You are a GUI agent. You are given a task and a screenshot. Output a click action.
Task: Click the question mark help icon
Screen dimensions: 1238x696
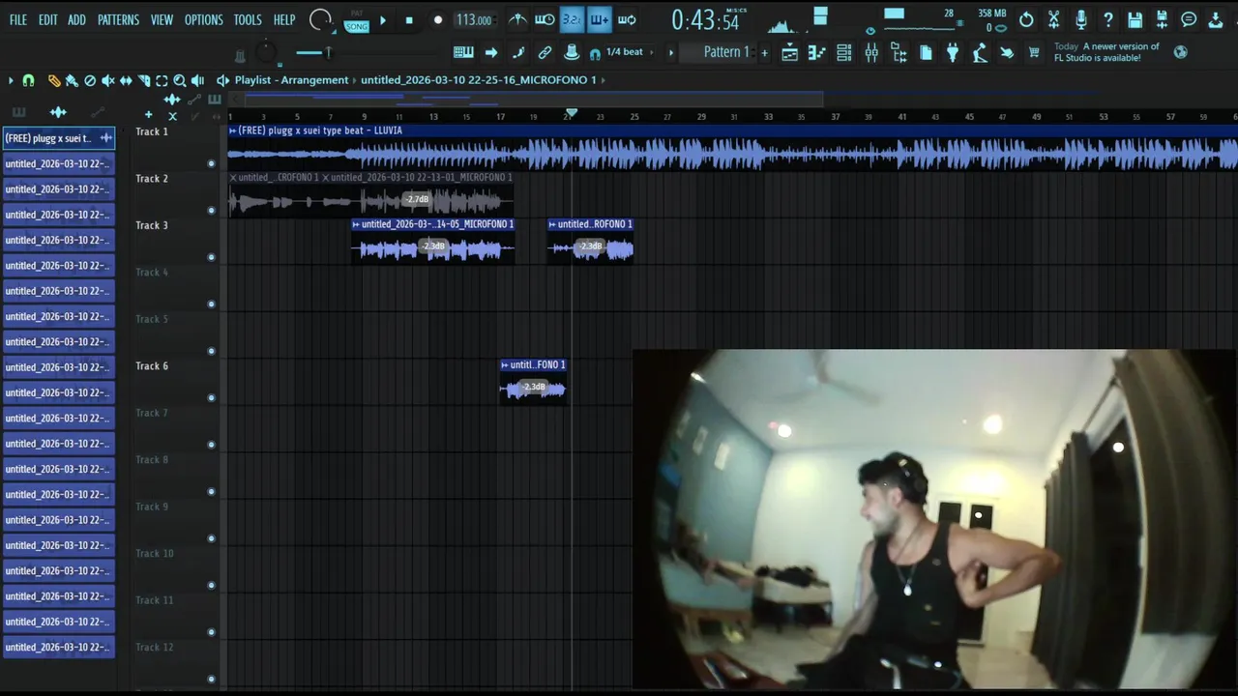click(x=1107, y=19)
